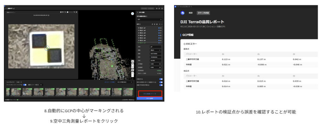This screenshot has width=323, height=125.
Task: Click the blue link text in gallery header
Action: click(109, 82)
